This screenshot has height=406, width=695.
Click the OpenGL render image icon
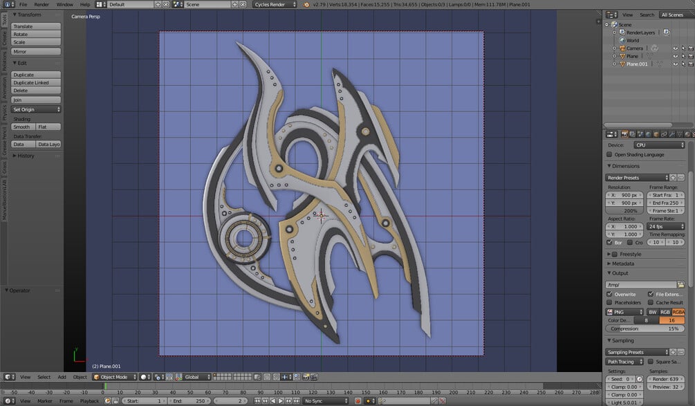tap(306, 377)
